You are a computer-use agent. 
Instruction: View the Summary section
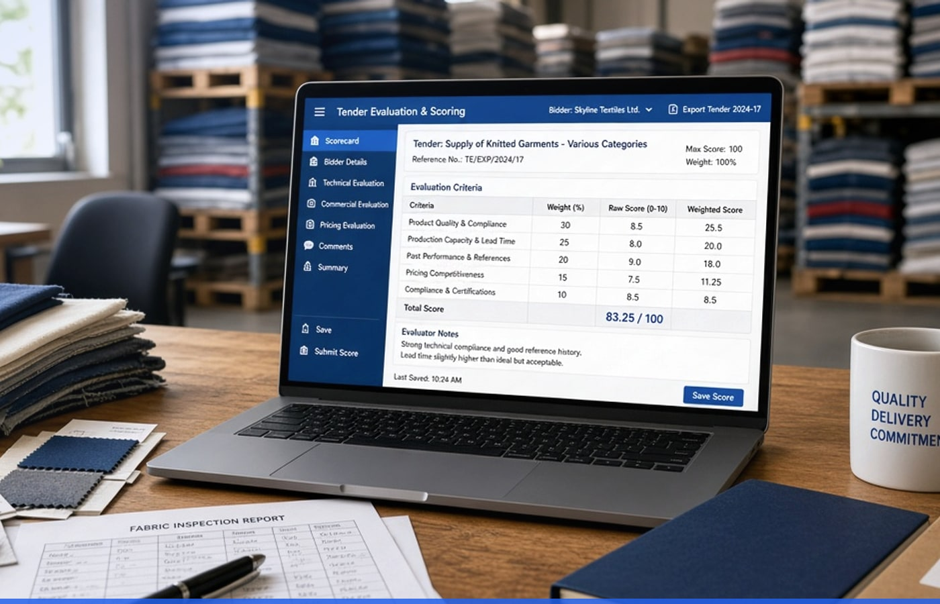[332, 267]
